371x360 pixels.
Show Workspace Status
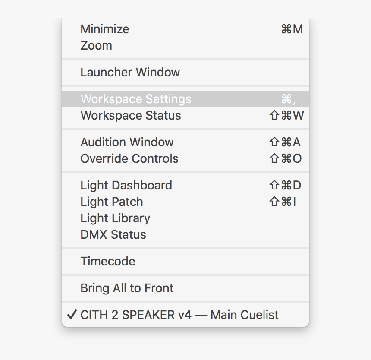(x=130, y=115)
